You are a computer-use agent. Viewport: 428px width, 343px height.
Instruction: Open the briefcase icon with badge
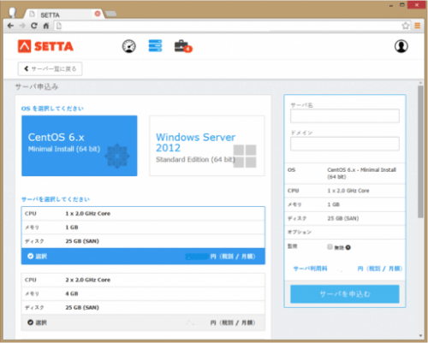click(x=183, y=46)
